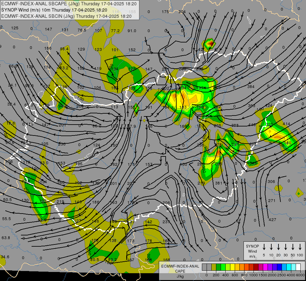Click map value '384'

[x=251, y=86]
